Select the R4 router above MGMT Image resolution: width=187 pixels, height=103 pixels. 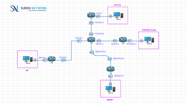[x=111, y=69]
